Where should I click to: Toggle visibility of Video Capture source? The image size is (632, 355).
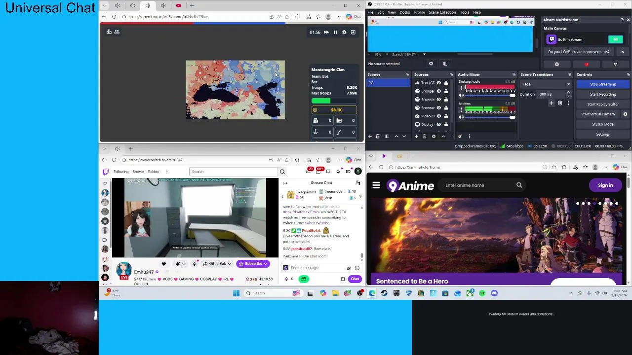[438, 116]
